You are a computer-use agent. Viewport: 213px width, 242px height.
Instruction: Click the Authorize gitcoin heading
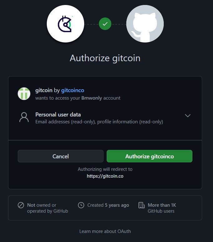point(105,58)
